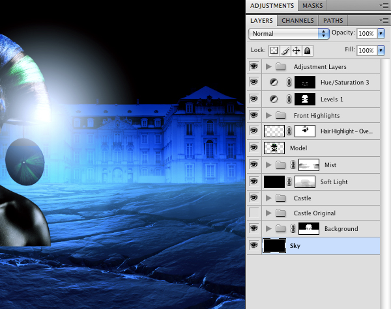Select the "Castle Original" layer name
391x309 pixels.
point(315,213)
